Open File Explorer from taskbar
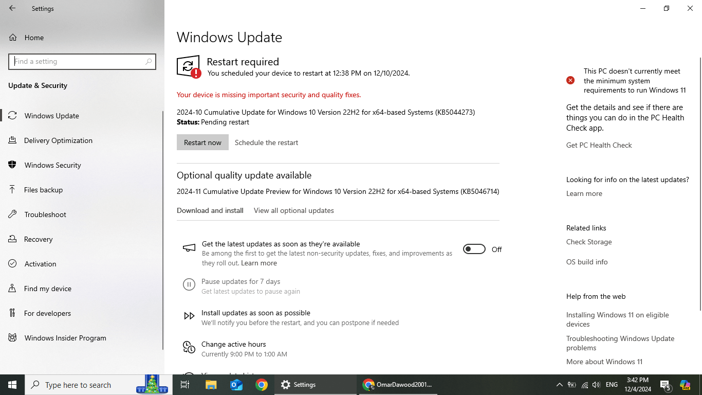702x395 pixels. [211, 385]
